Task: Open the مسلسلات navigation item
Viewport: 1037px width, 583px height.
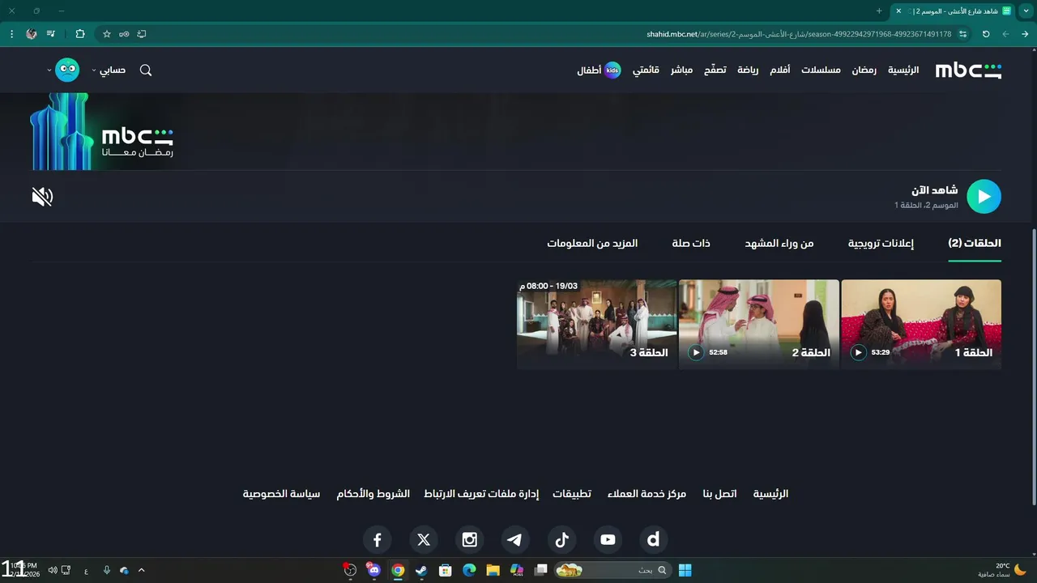Action: coord(821,70)
